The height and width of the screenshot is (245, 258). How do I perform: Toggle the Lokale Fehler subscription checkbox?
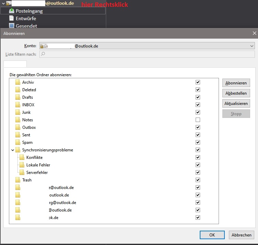click(198, 165)
